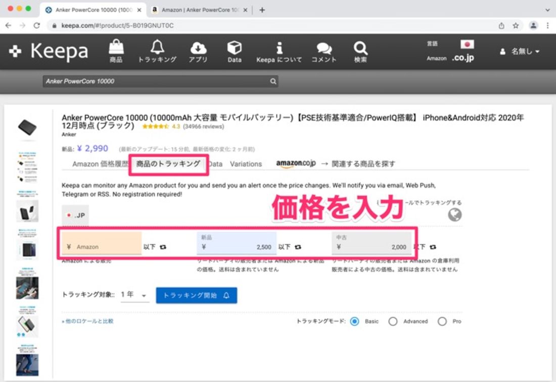Screen dimensions: 556x382
Task: Click the Keepa logo
Action: coord(49,51)
